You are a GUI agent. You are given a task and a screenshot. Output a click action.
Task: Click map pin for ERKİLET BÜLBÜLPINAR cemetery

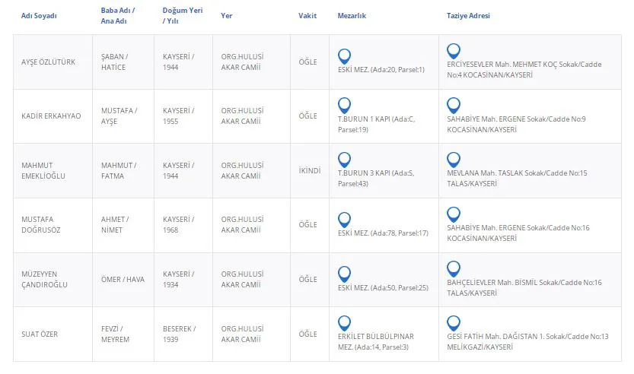(344, 322)
